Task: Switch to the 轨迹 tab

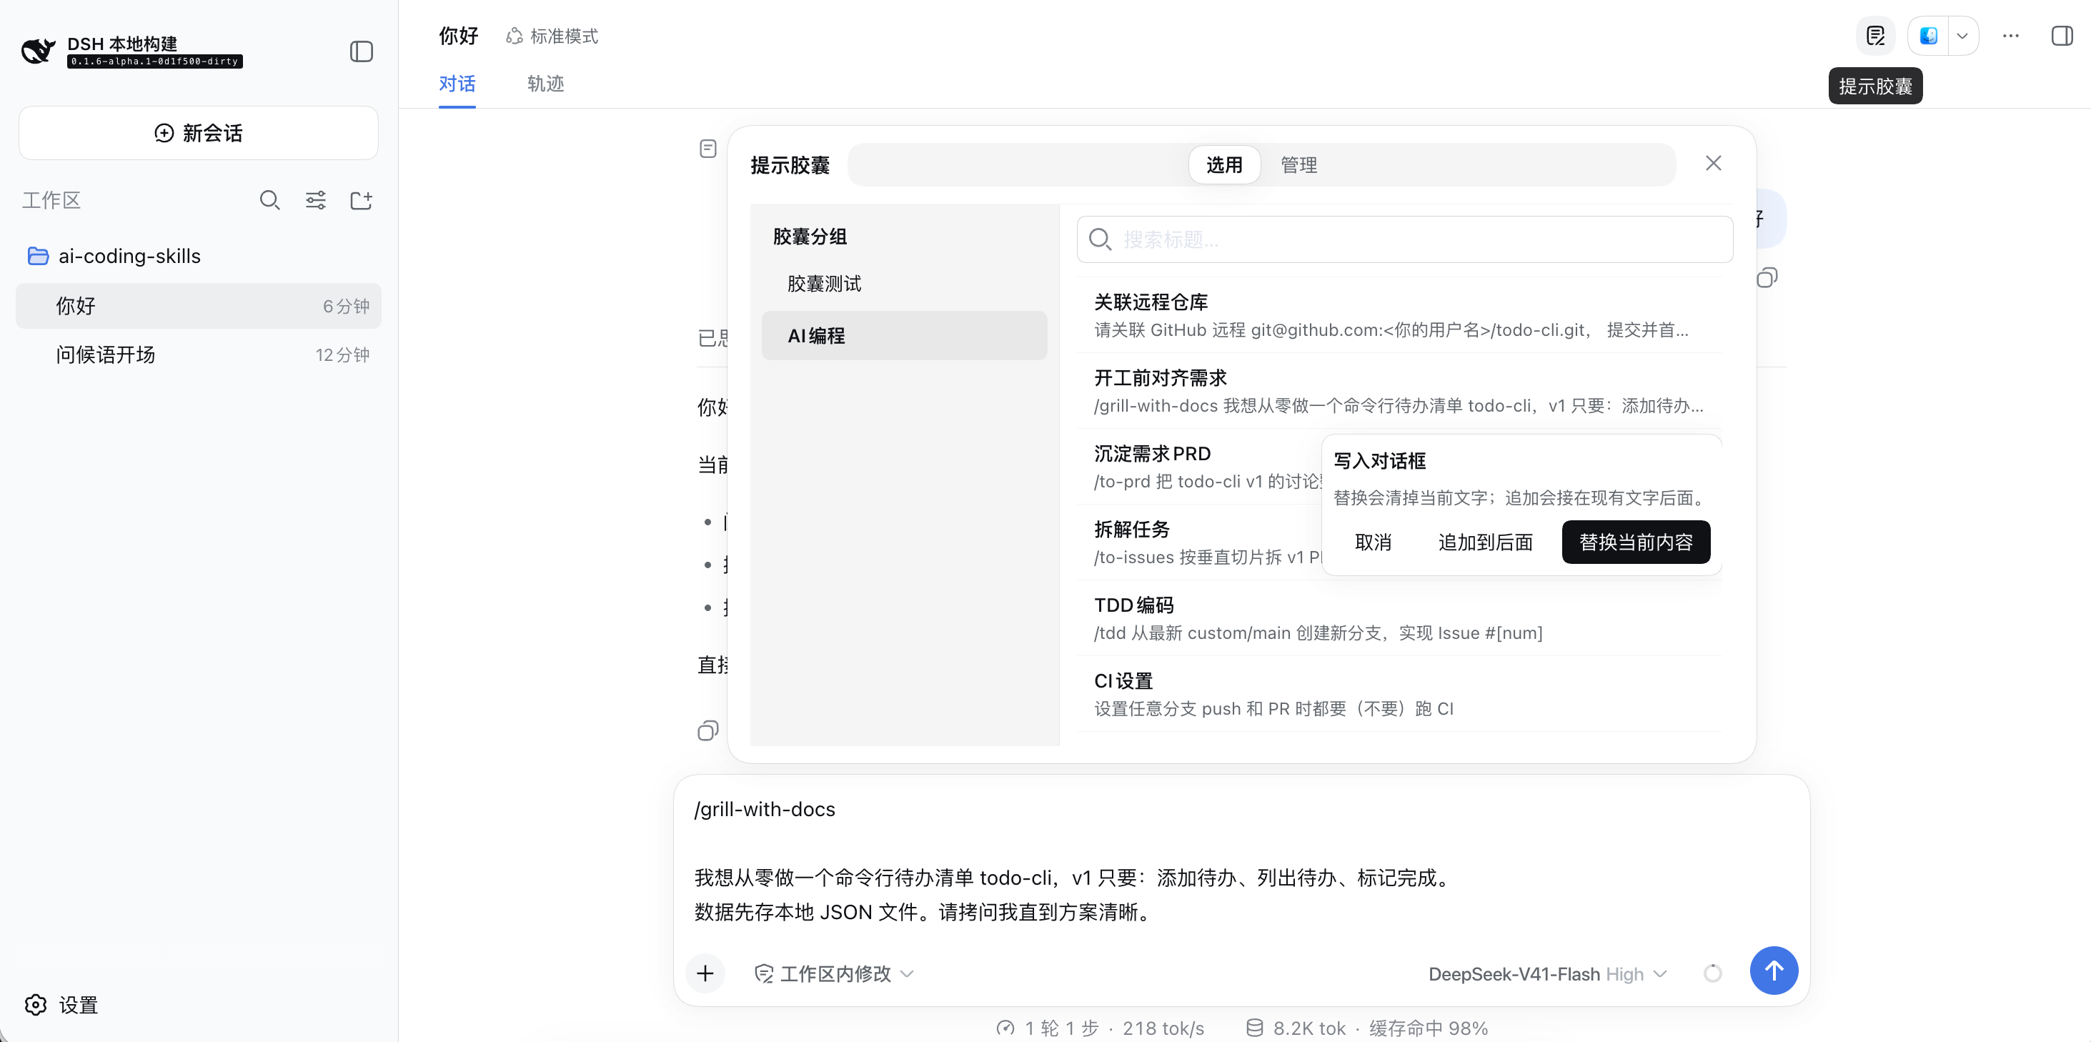Action: click(x=545, y=84)
